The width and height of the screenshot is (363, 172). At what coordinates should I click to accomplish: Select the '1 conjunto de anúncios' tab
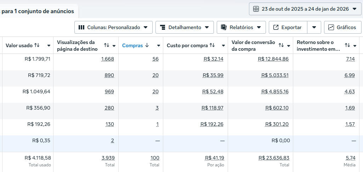click(38, 11)
